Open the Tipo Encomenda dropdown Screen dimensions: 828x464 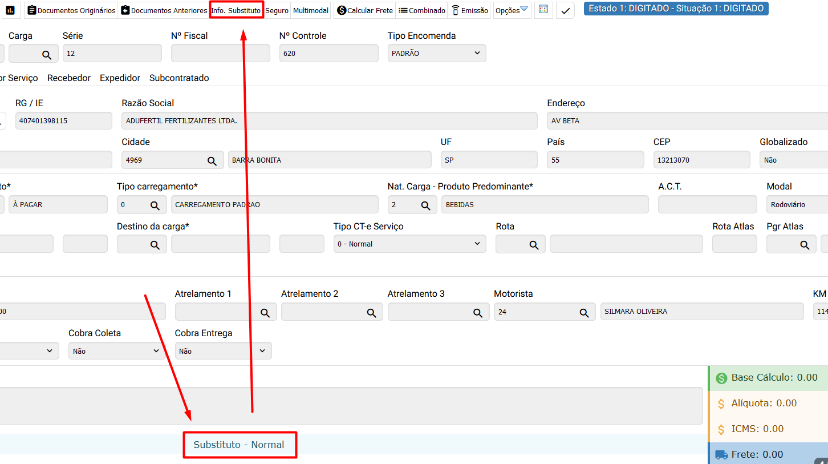tap(437, 53)
